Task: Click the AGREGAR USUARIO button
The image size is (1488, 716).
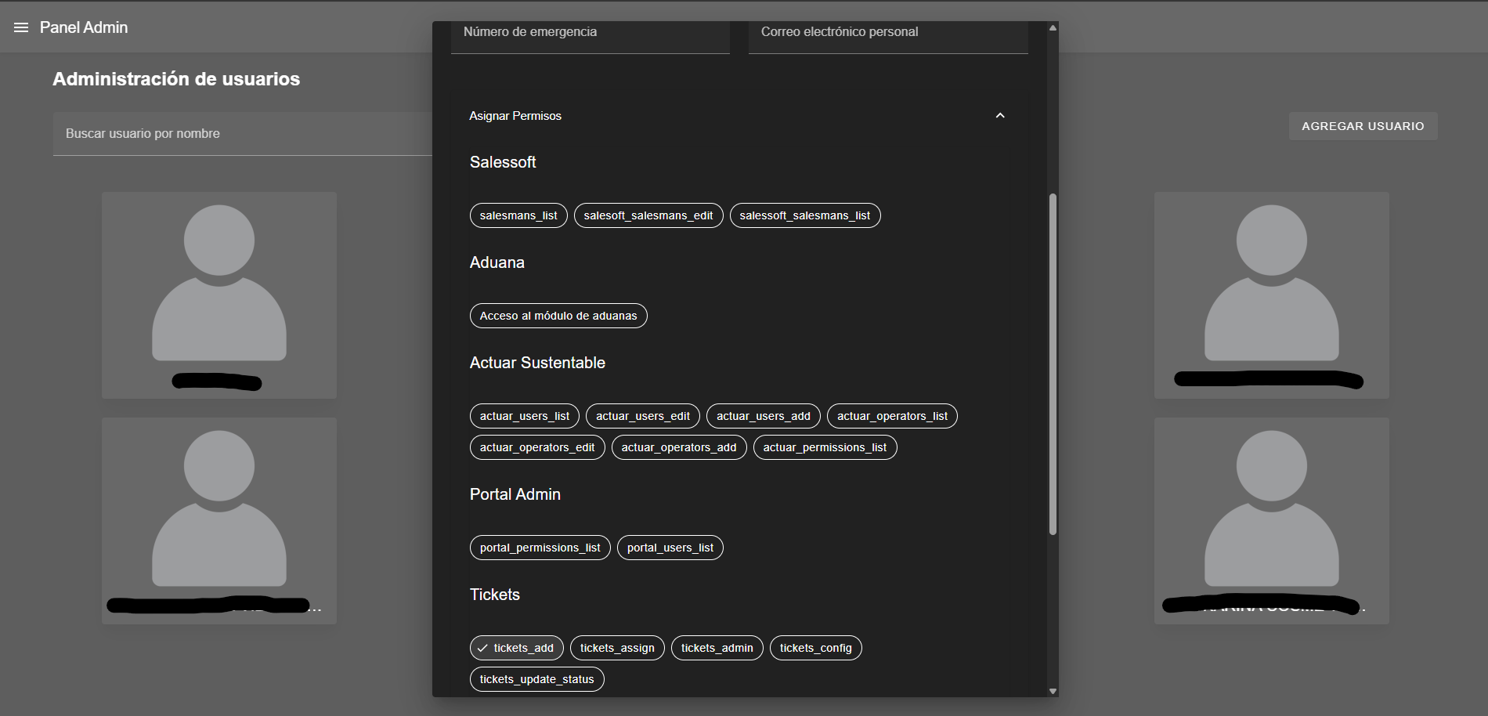Action: pyautogui.click(x=1363, y=126)
